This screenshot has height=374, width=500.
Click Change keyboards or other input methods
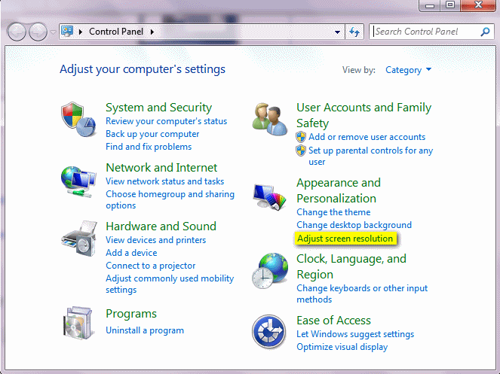pos(362,293)
